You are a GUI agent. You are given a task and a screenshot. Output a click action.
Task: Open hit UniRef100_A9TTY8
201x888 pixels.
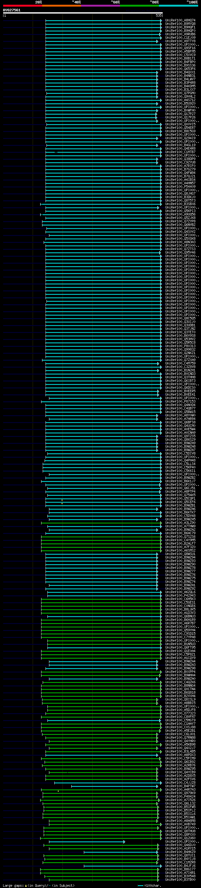[x=180, y=41]
